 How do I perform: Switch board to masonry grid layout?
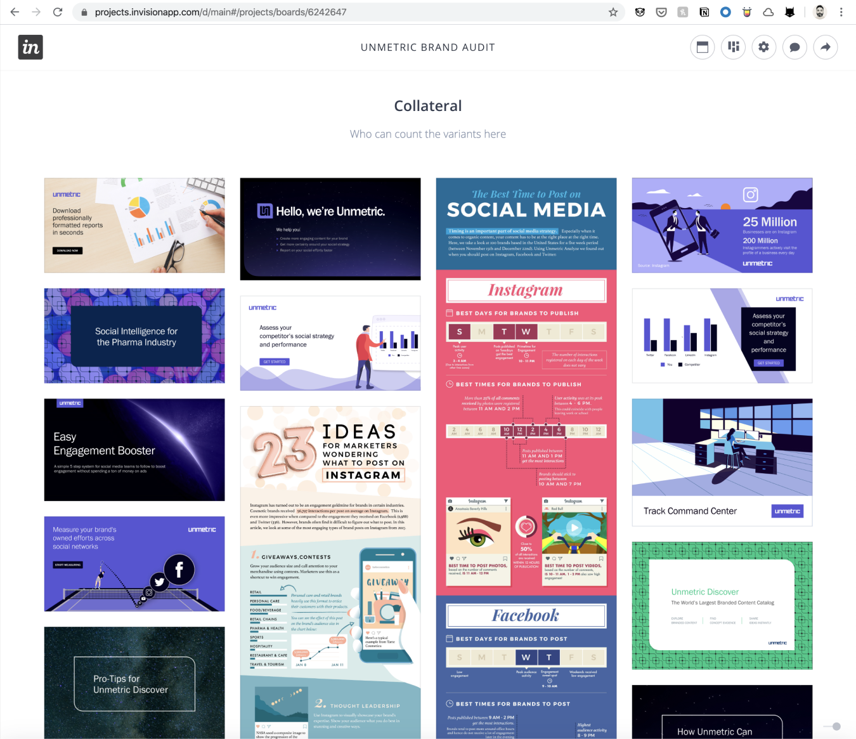click(734, 47)
